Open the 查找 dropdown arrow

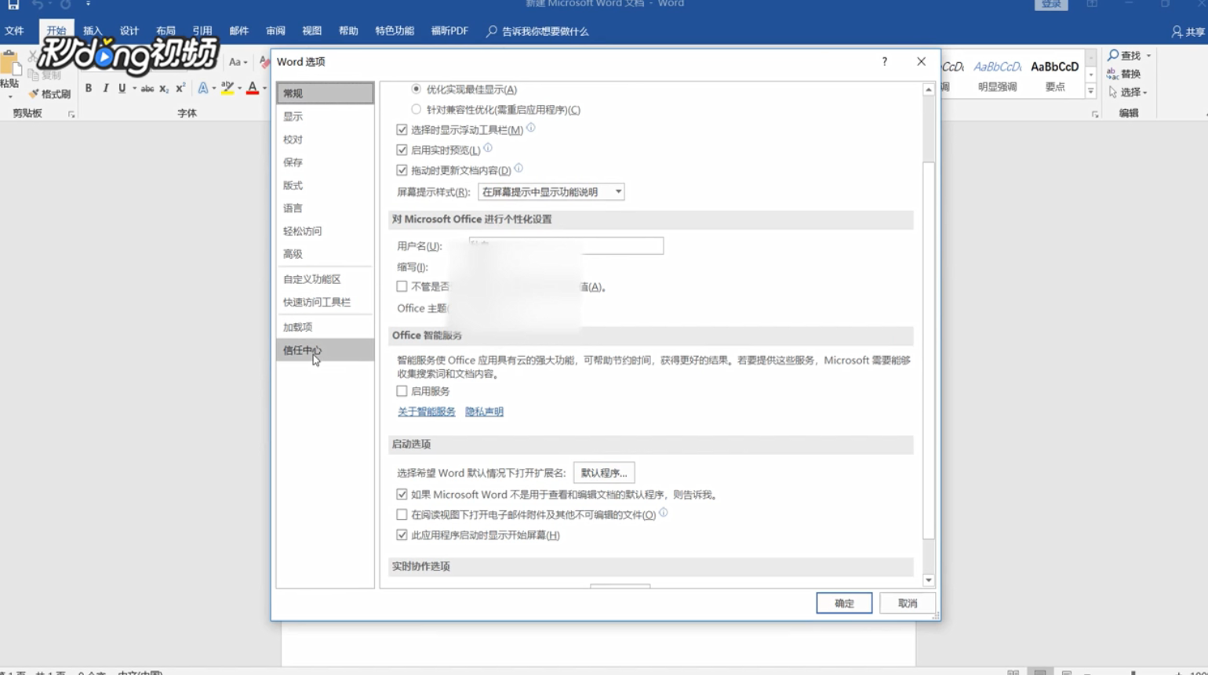1149,56
